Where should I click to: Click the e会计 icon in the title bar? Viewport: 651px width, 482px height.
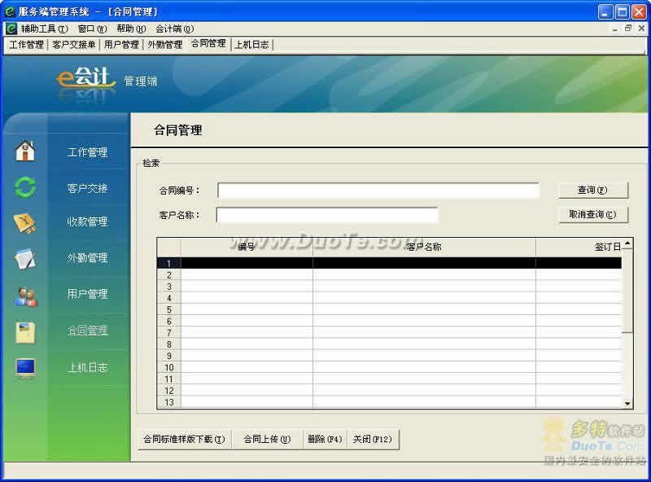click(10, 11)
